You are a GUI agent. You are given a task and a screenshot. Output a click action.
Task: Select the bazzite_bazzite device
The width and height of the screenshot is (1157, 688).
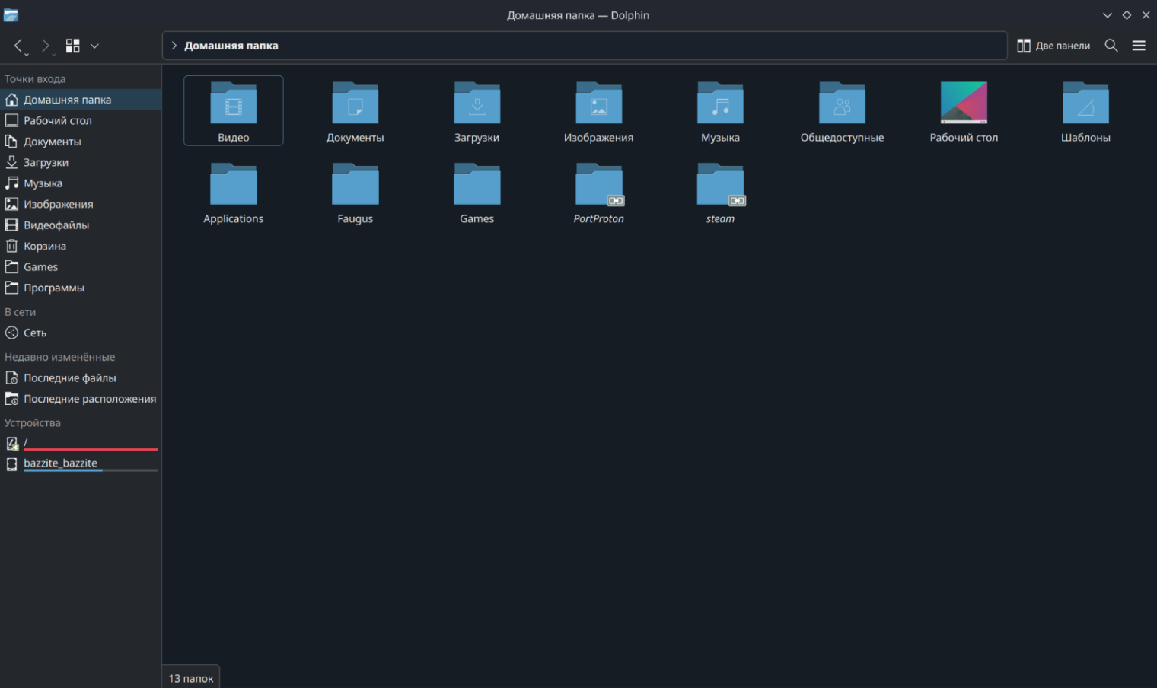click(x=60, y=463)
